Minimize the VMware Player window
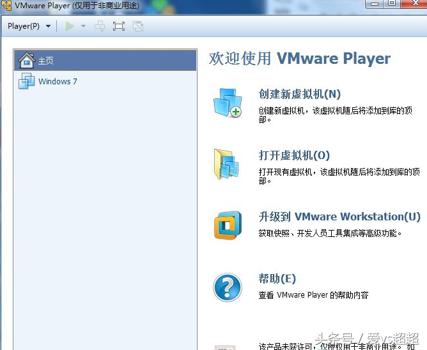 coord(375,4)
